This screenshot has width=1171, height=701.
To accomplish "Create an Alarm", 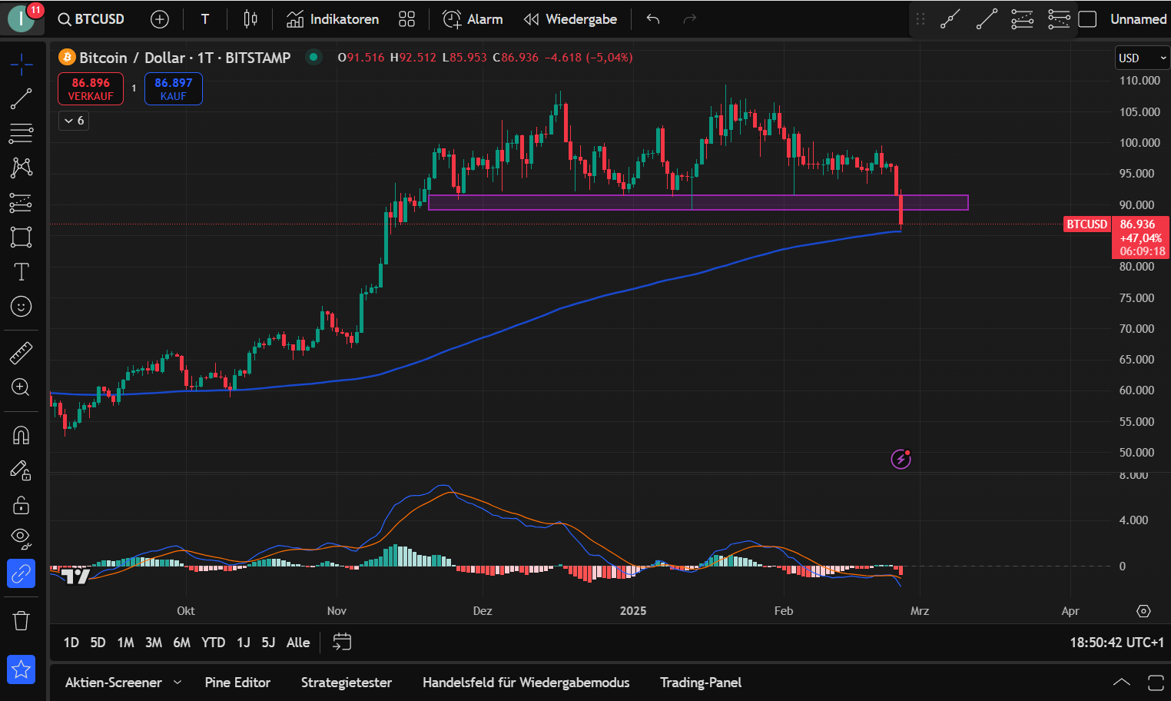I will click(473, 19).
